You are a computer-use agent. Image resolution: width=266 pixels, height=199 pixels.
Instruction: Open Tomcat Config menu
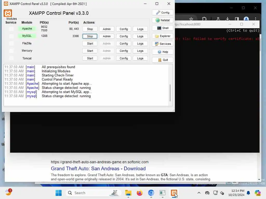pyautogui.click(x=124, y=58)
